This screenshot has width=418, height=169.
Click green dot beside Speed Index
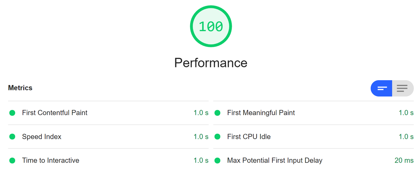[12, 137]
